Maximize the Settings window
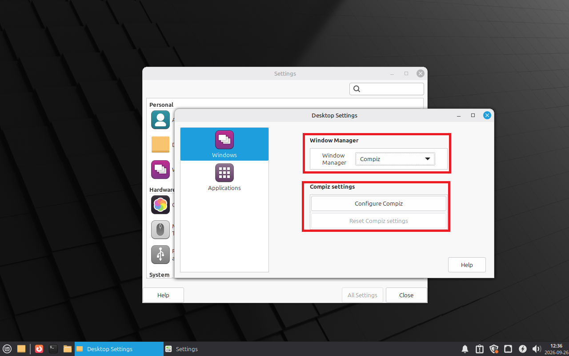The image size is (569, 356). tap(406, 73)
